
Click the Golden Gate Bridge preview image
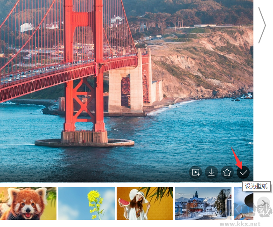[126, 91]
